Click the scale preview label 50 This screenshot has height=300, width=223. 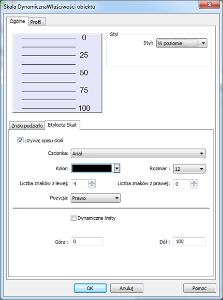click(84, 73)
